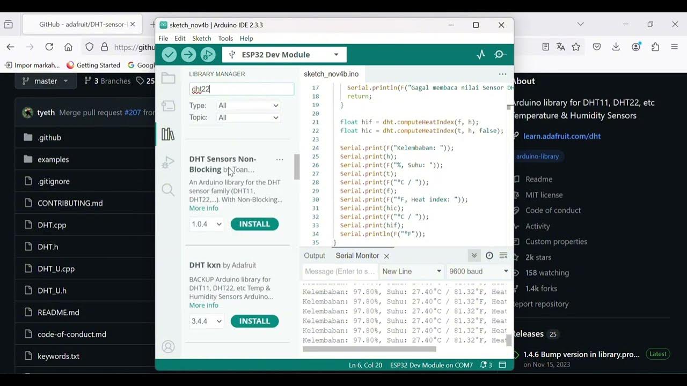The height and width of the screenshot is (386, 687).
Task: Open the user profile icon in Arduino sidebar
Action: 169,347
